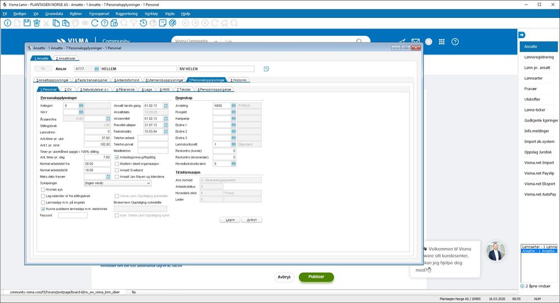The image size is (560, 303).
Task: Open the Prøvetid utløper calendar picker
Action: (166, 125)
